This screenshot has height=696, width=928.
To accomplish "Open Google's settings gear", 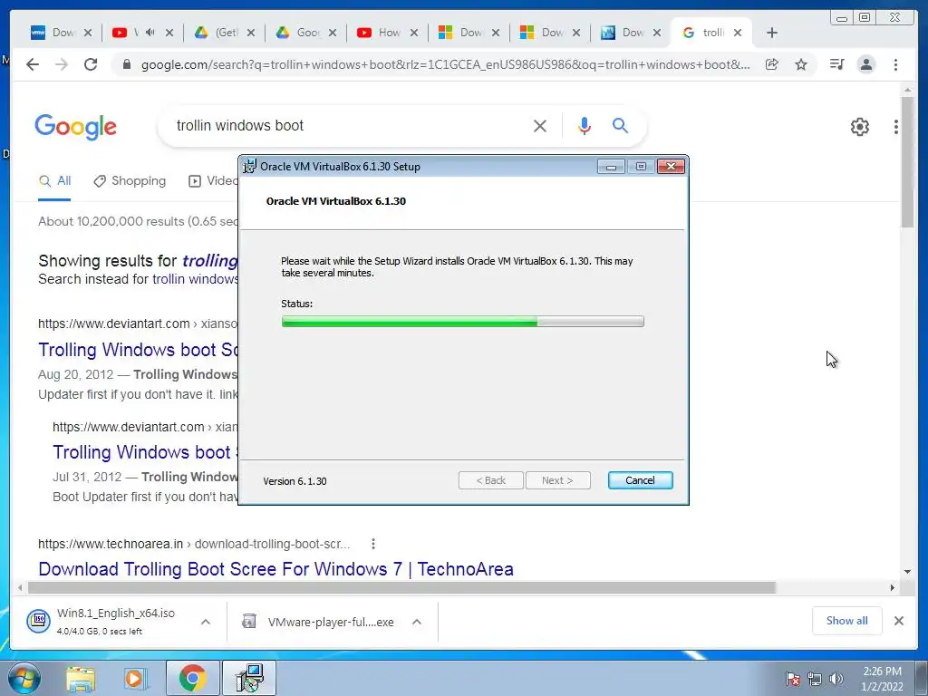I will point(859,127).
